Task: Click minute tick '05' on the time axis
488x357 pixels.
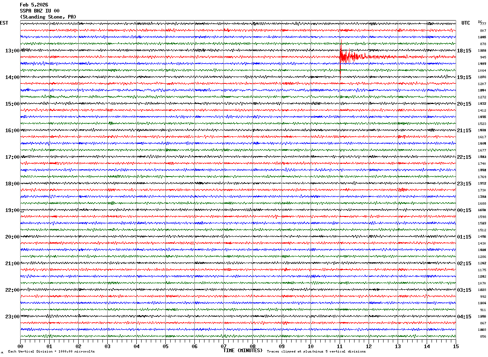Action: coord(165,346)
